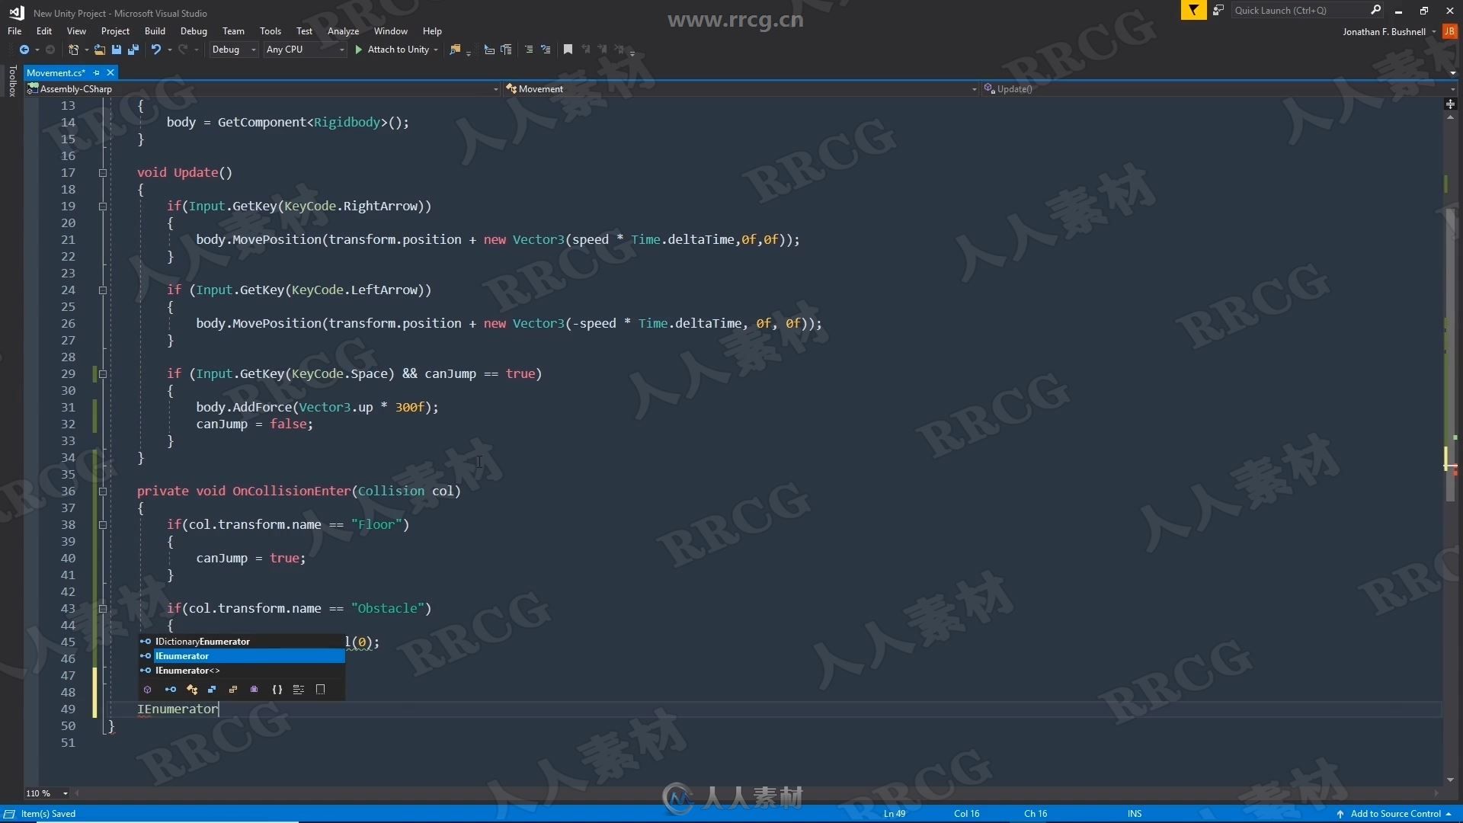Screen dimensions: 1463x823
Task: Open the Build menu
Action: click(x=155, y=31)
